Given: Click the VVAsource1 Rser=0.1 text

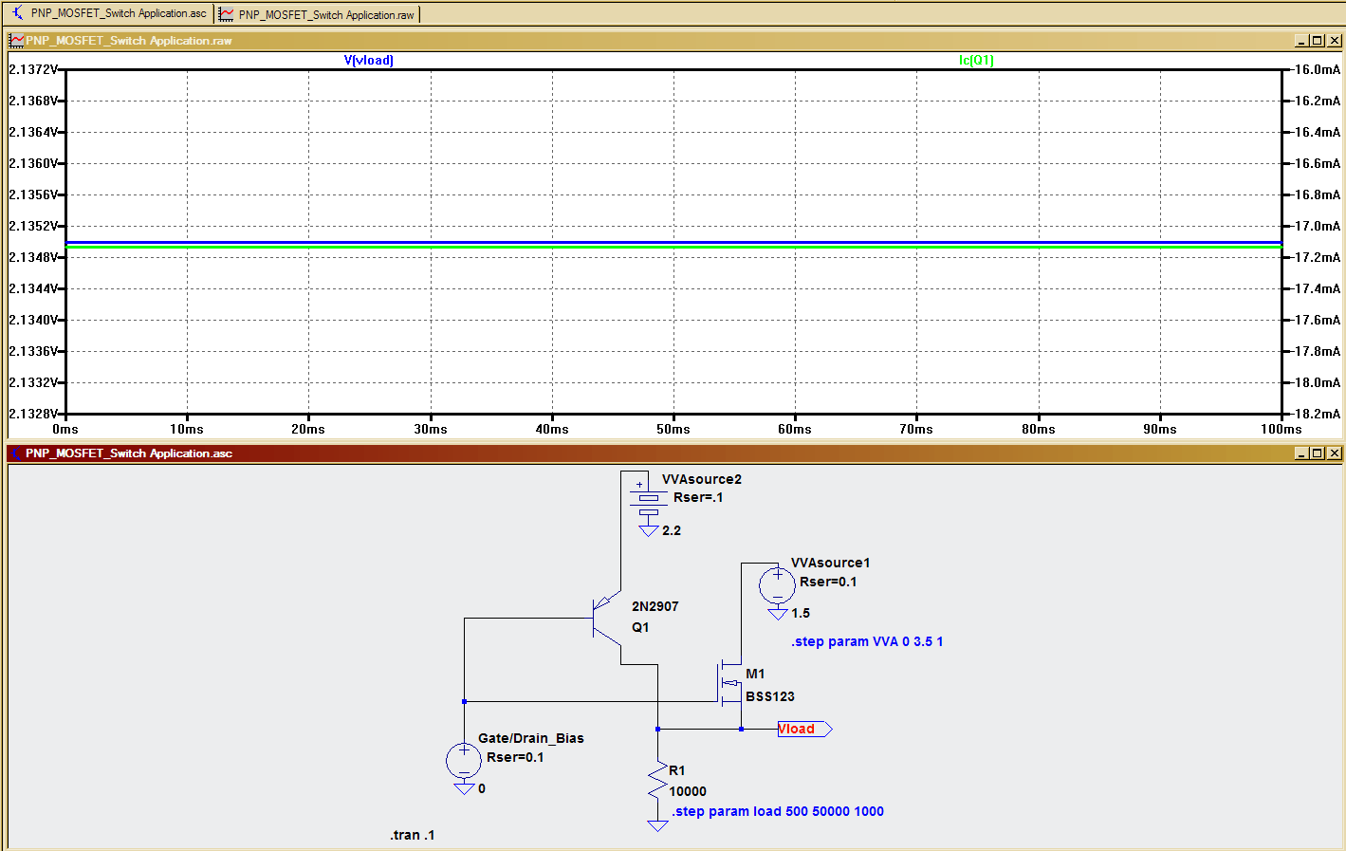Looking at the screenshot, I should point(828,582).
